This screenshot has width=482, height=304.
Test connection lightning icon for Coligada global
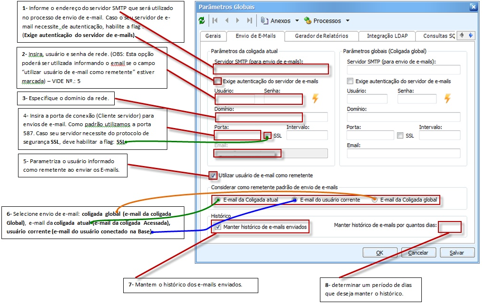447,99
